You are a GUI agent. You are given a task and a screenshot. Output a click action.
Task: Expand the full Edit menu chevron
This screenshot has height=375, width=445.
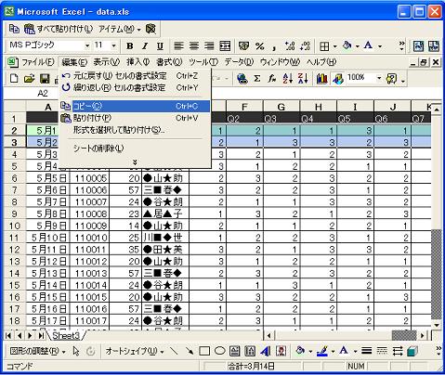point(135,162)
